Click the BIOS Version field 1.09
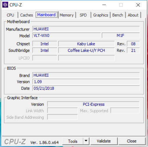Viewport: 148px width, 147px height. pos(86,82)
